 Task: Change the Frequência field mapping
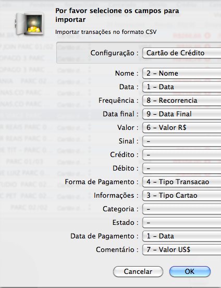pyautogui.click(x=182, y=101)
